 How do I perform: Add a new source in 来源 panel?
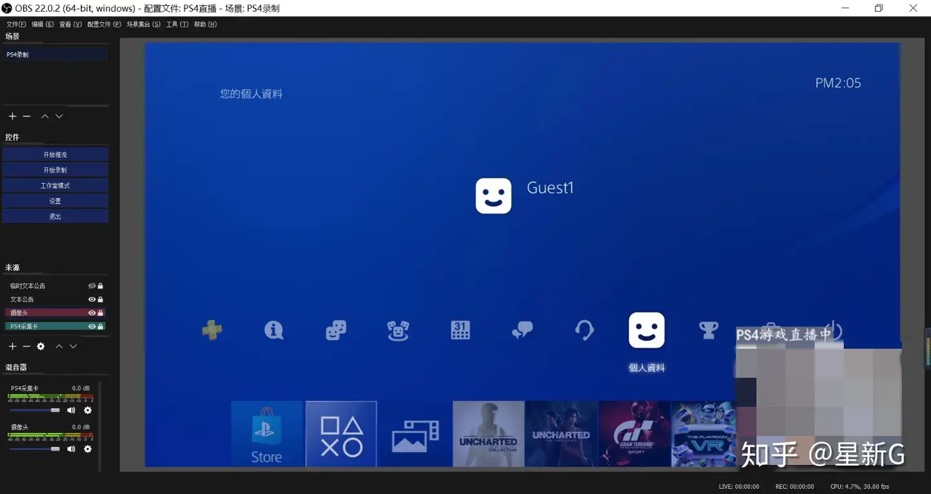(x=12, y=347)
